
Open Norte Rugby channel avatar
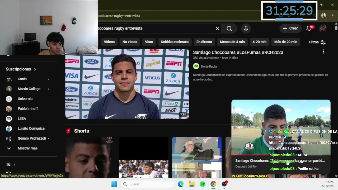(196, 66)
